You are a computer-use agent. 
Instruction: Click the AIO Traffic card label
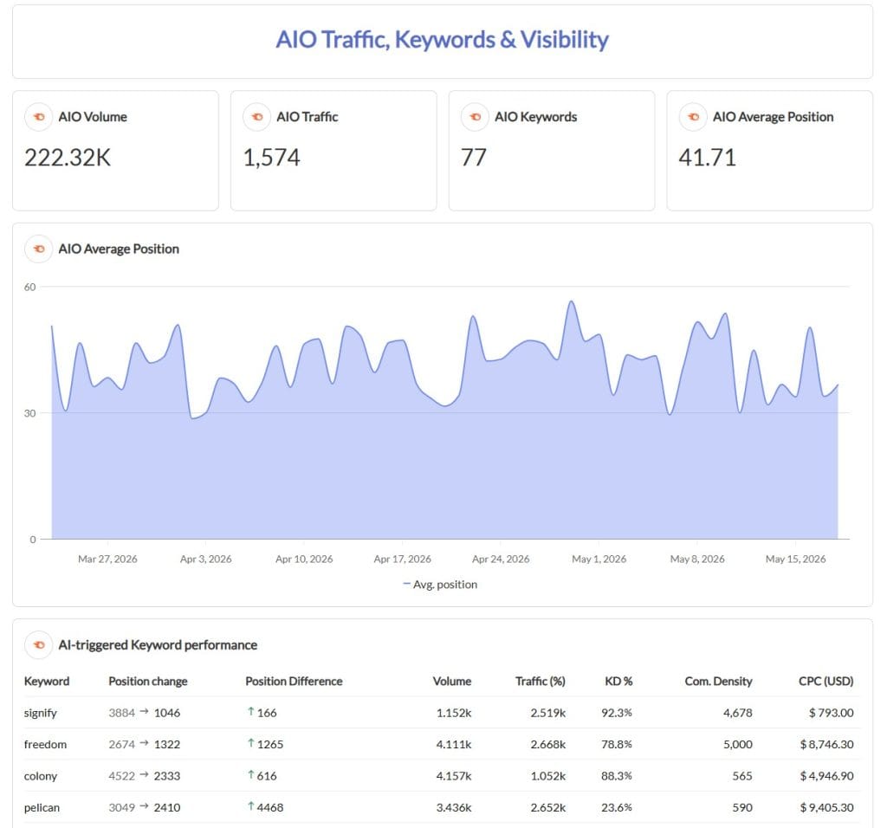point(308,117)
